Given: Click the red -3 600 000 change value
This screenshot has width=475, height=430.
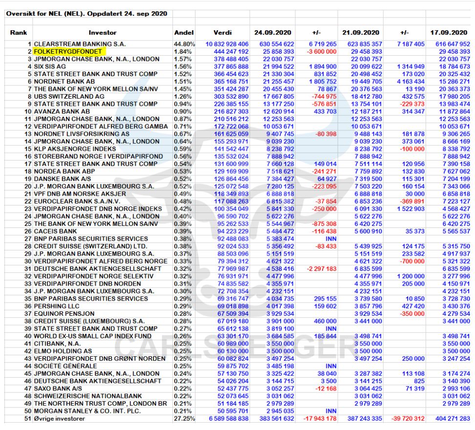Looking at the screenshot, I should coord(322,52).
